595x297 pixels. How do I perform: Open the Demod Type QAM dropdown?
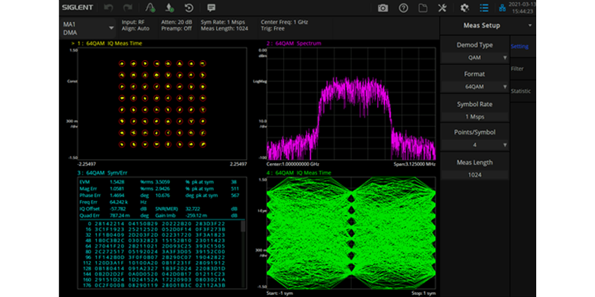[x=475, y=57]
